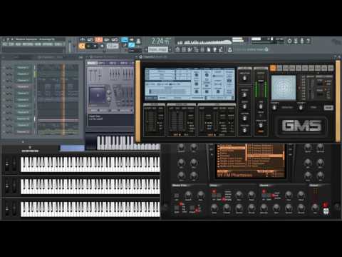
Task: Open the pattern selector next to the time display
Action: pos(158,49)
